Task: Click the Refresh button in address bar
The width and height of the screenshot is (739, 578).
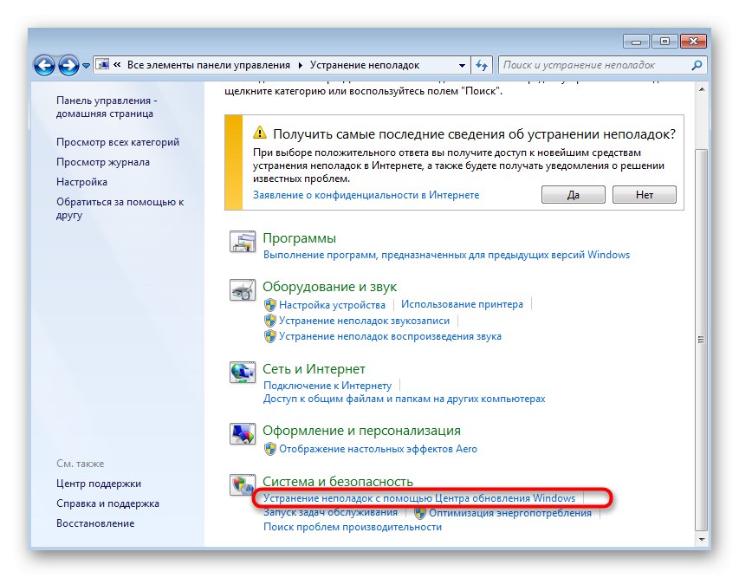Action: 481,65
